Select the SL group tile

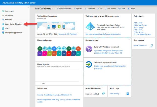click(x=45, y=54)
